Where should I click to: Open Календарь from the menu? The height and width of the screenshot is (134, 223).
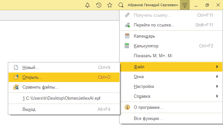[171, 36]
